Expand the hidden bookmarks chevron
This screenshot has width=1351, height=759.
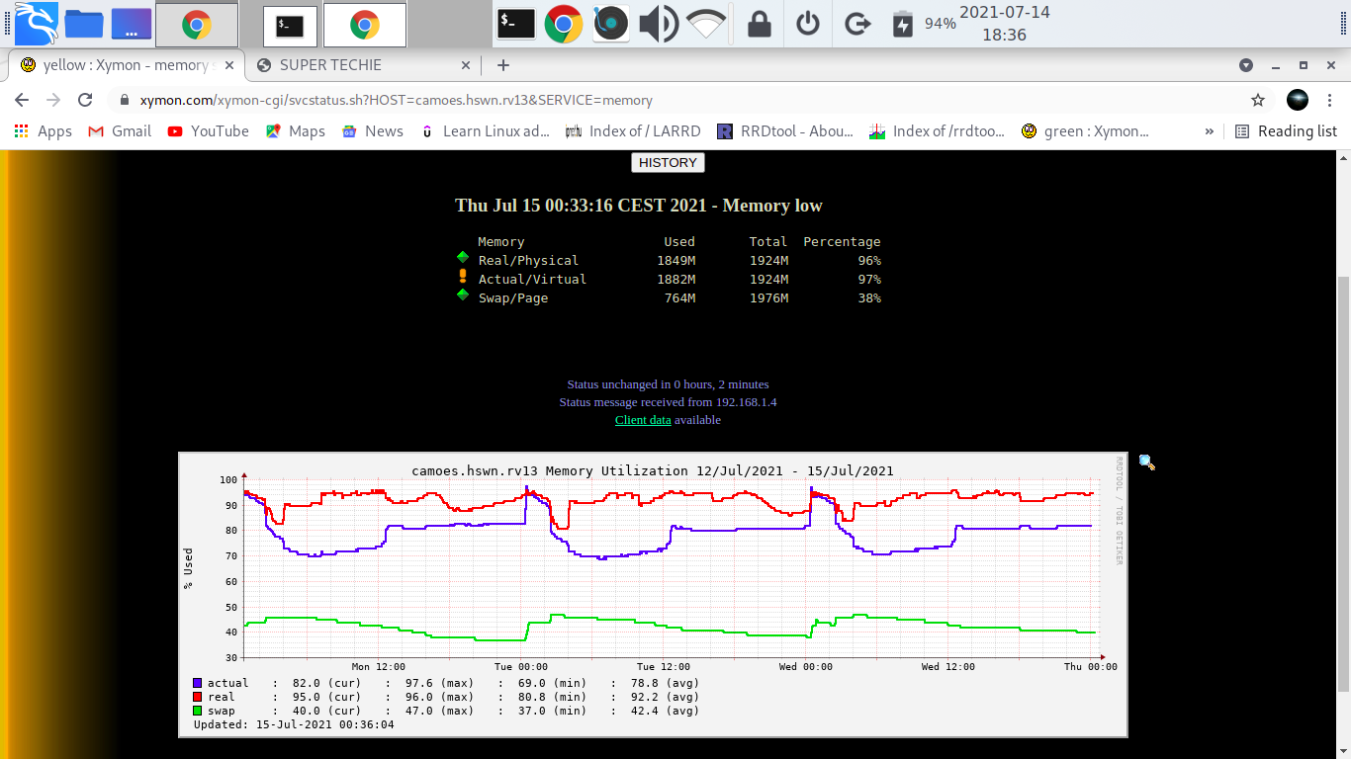(1209, 131)
